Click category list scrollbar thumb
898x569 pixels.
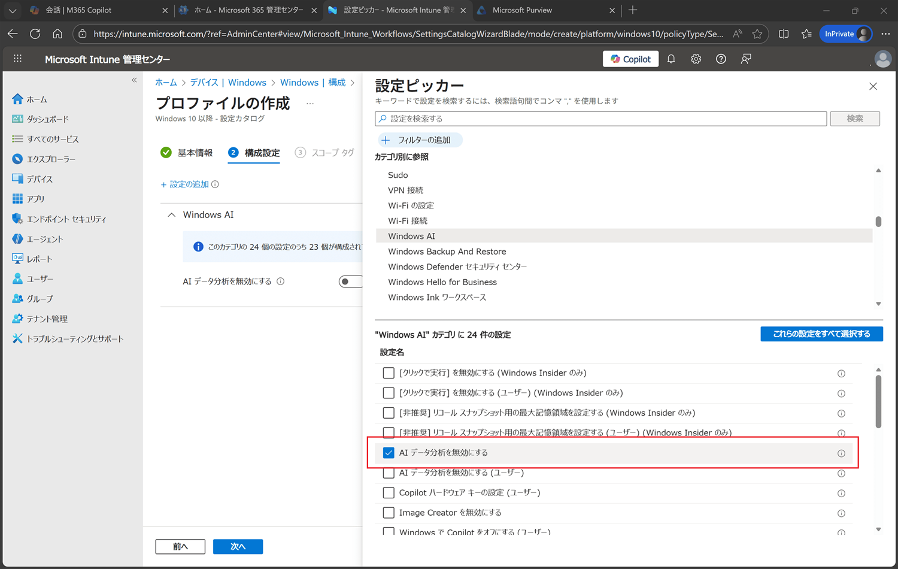[878, 222]
